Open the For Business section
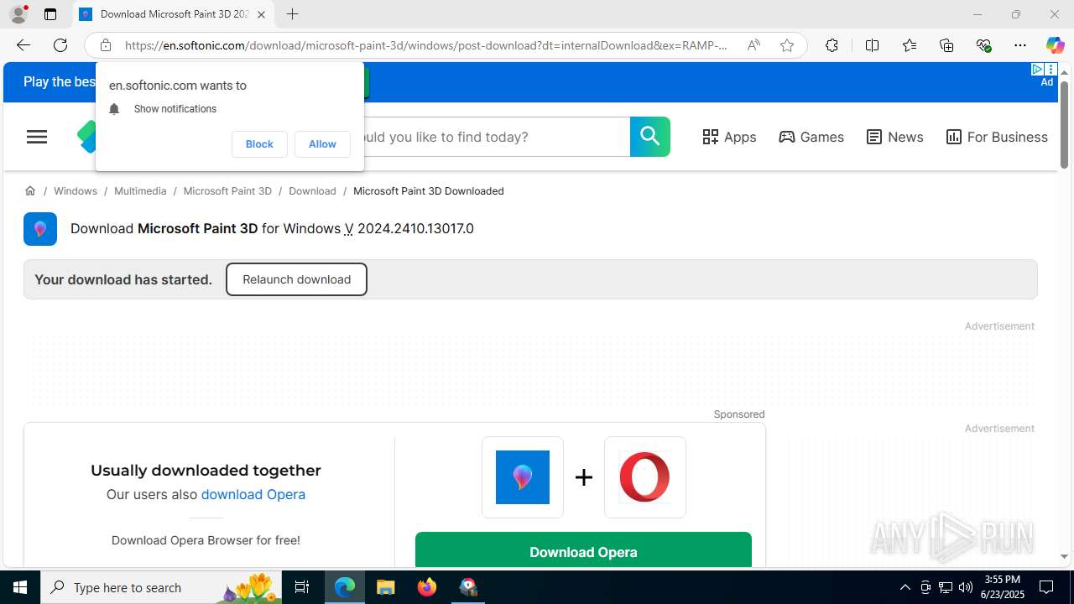The image size is (1074, 604). [997, 137]
